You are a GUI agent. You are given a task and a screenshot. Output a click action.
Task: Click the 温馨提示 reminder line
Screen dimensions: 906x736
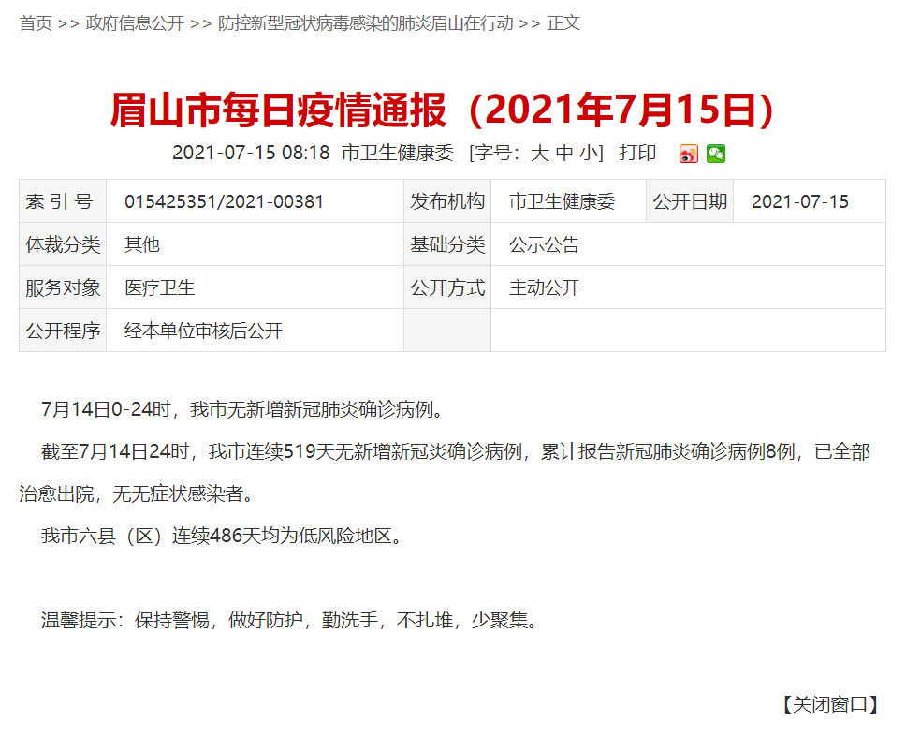coord(290,621)
